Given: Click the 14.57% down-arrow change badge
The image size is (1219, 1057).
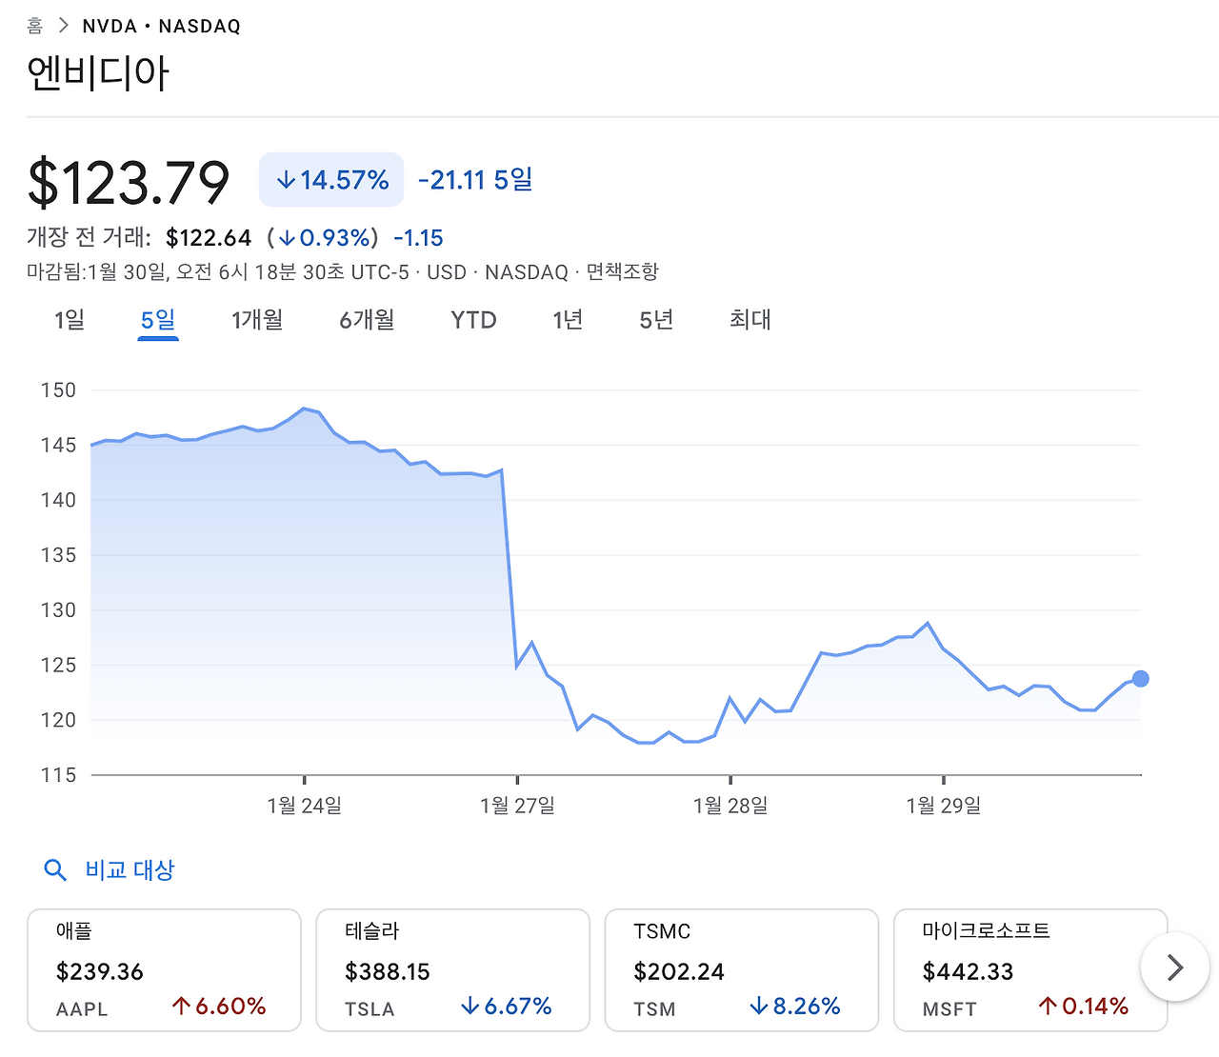Looking at the screenshot, I should tap(331, 180).
